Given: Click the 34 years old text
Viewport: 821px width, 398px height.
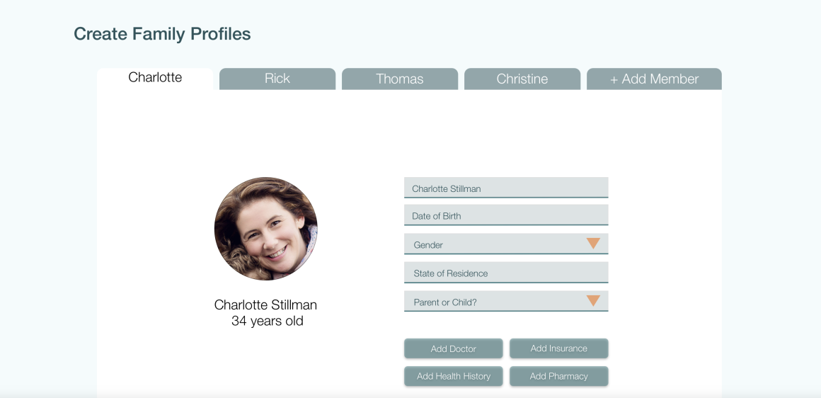Looking at the screenshot, I should coord(268,321).
